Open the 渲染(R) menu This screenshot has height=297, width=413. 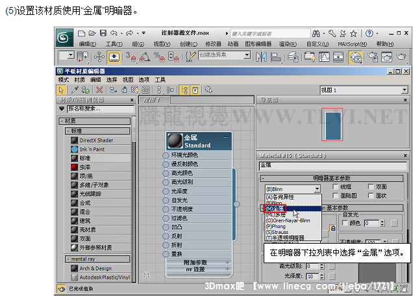click(x=288, y=44)
